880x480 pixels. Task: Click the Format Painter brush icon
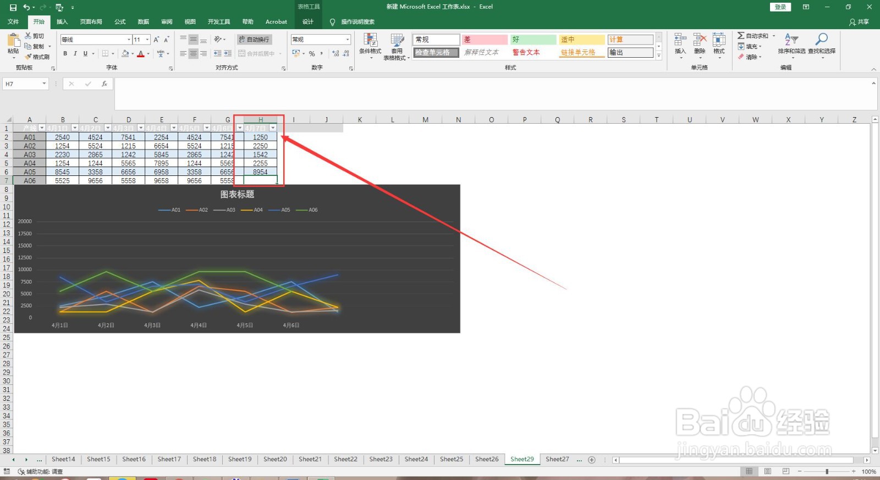pos(28,57)
